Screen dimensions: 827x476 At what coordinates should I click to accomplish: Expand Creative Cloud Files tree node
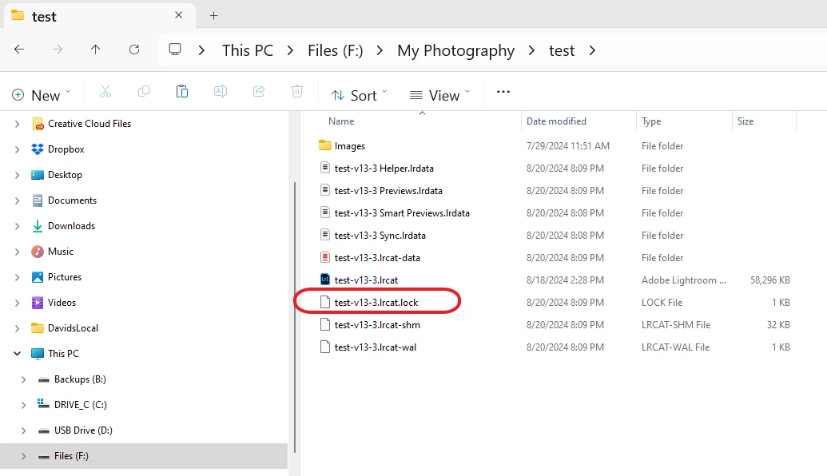point(17,124)
